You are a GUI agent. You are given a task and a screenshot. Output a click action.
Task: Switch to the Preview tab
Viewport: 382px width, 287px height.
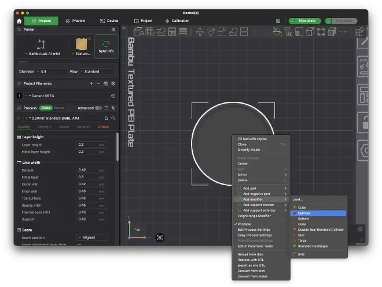(75, 21)
